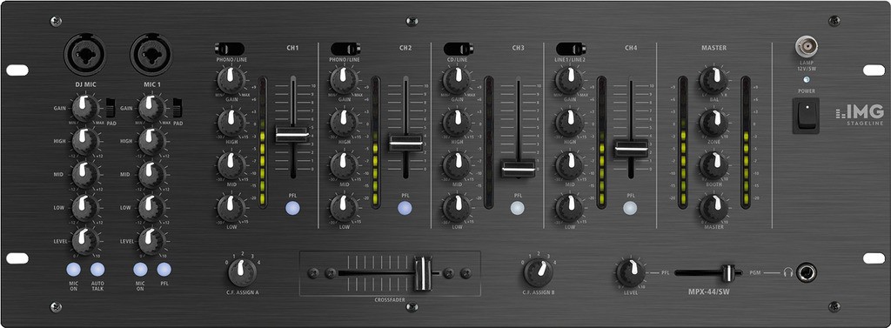891x328 pixels.
Task: Click the MIC 1 PFL button
Action: pyautogui.click(x=164, y=270)
